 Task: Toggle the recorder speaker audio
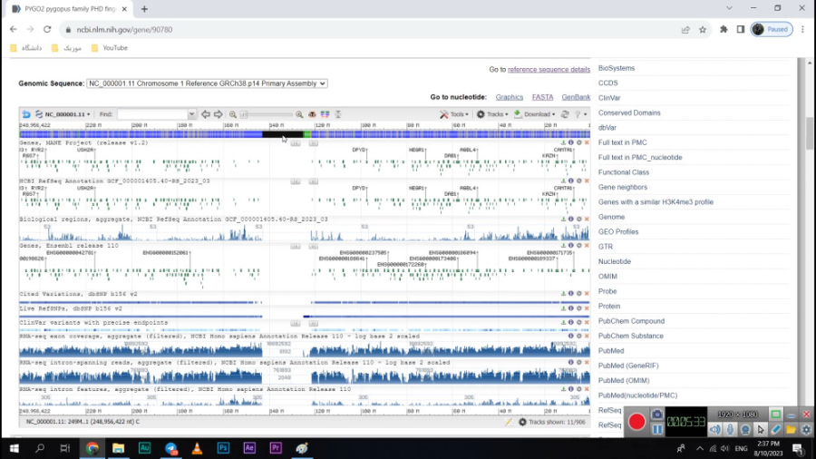(714, 429)
